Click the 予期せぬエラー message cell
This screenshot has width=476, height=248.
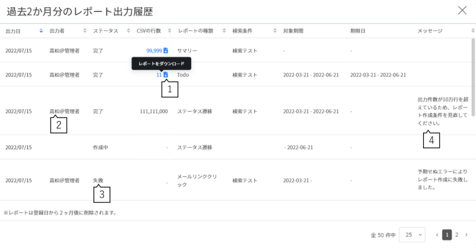pos(443,179)
